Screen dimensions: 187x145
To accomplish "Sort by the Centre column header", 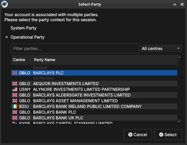I will [x=19, y=60].
